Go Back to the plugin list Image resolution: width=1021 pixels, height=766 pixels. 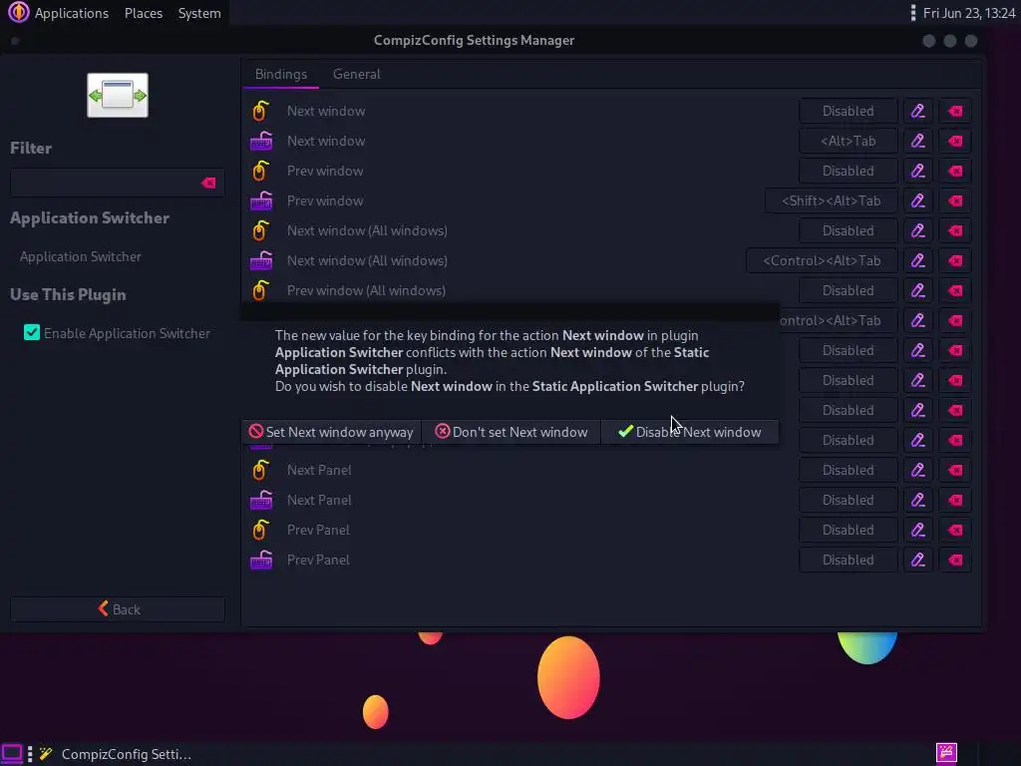pyautogui.click(x=118, y=609)
